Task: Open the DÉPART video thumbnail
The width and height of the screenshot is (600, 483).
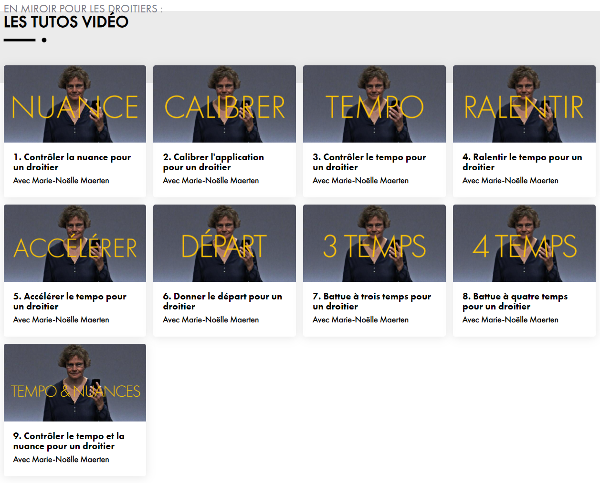Action: tap(224, 243)
